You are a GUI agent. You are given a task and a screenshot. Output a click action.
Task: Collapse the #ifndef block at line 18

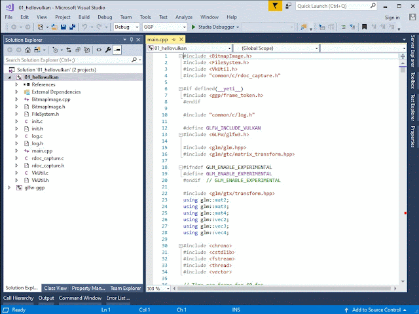click(181, 167)
